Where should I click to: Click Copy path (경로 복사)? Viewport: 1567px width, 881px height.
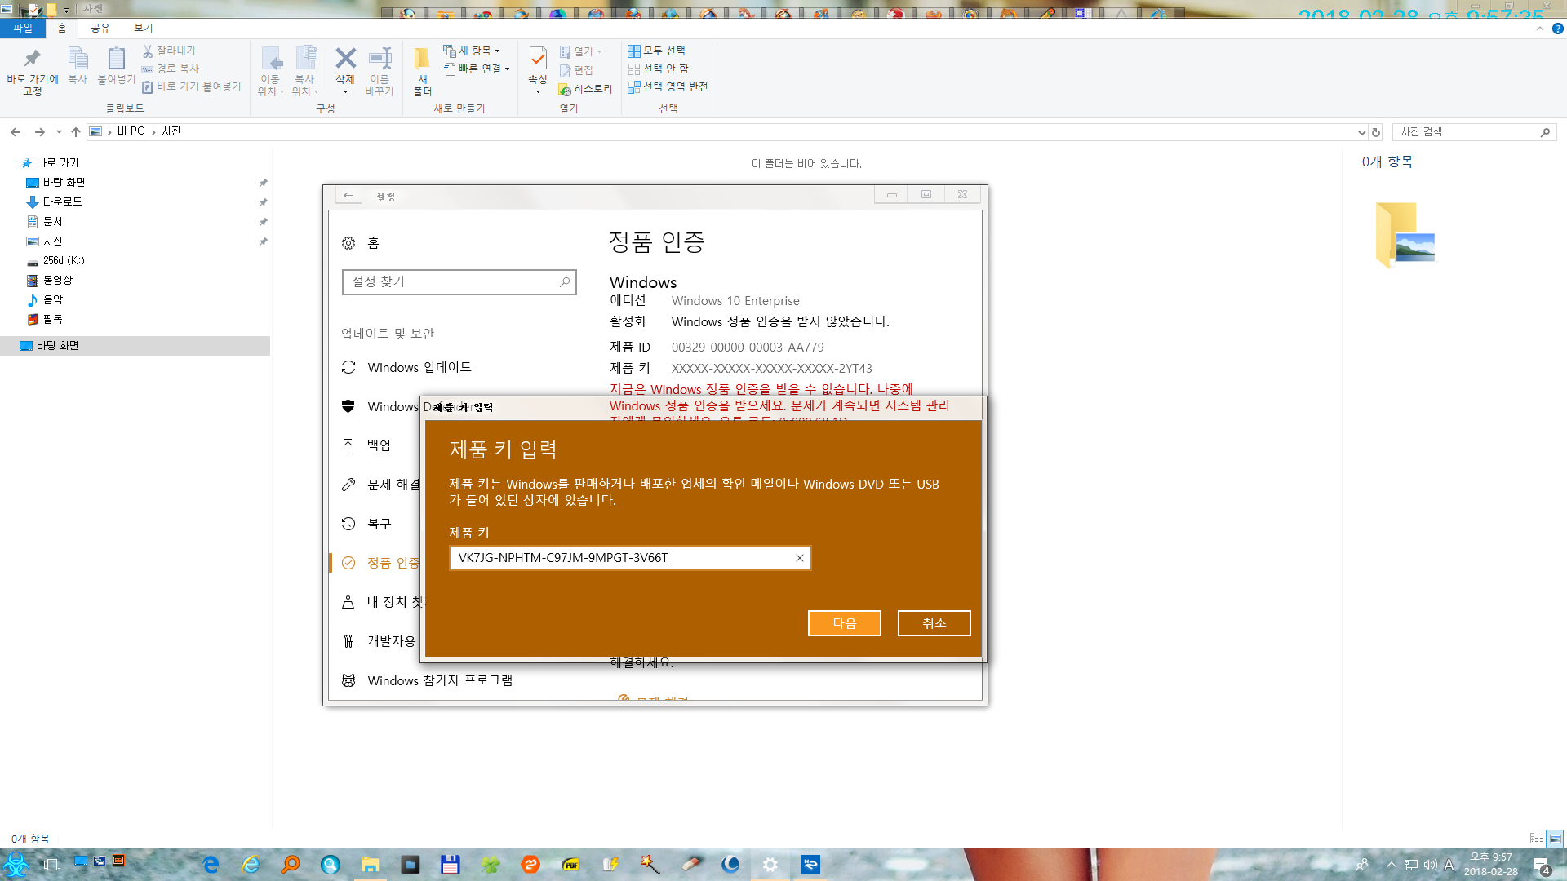[x=171, y=69]
